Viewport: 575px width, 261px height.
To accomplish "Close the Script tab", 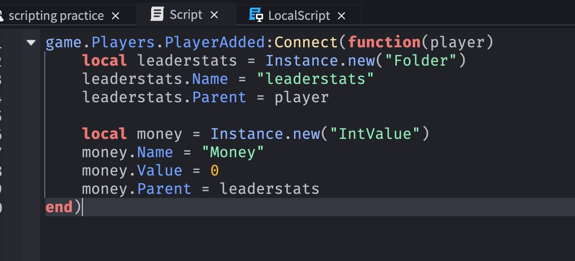I will [214, 15].
